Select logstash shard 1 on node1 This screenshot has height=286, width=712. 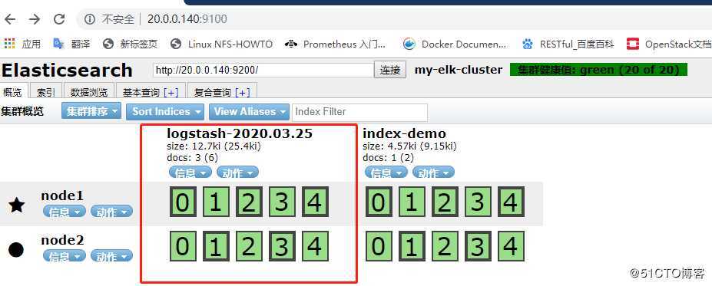tap(216, 202)
